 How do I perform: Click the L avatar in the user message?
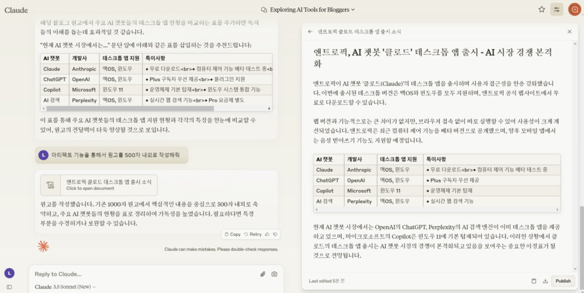pyautogui.click(x=43, y=155)
